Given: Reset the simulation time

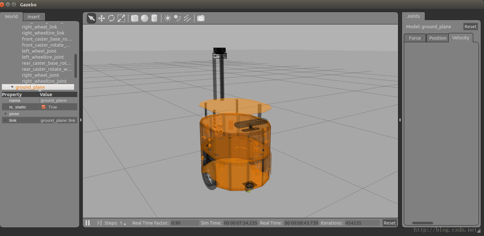Looking at the screenshot, I should [390, 223].
